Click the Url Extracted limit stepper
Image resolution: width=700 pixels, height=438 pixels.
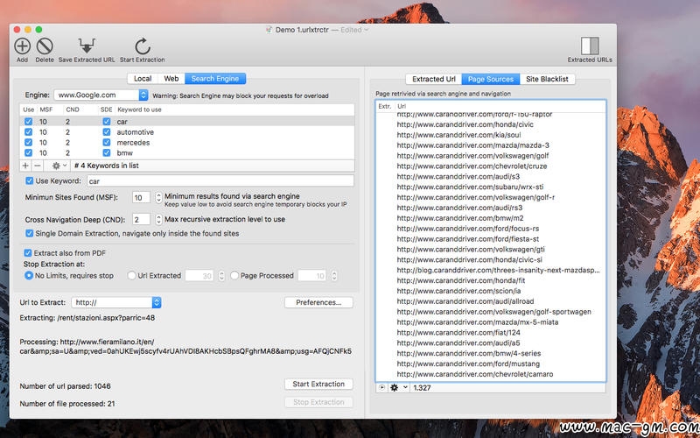coord(221,276)
